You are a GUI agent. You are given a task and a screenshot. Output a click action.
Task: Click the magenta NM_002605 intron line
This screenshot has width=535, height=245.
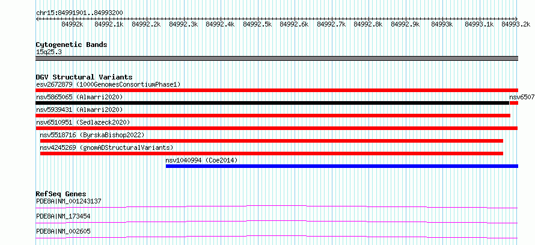(x=277, y=237)
